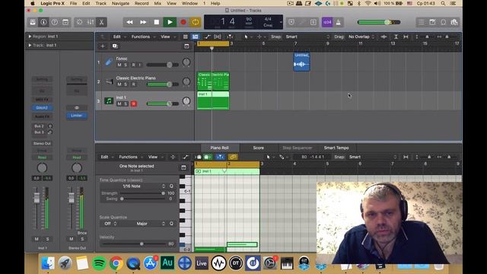Click the Flex show/hide button in Tracks toolbar

coord(218,37)
